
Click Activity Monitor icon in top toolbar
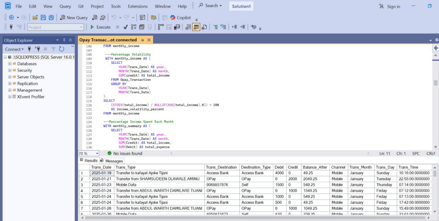[142, 17]
